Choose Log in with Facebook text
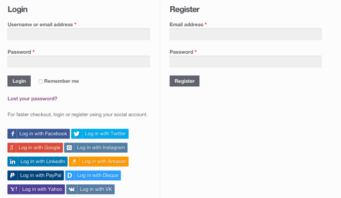 [x=43, y=134]
